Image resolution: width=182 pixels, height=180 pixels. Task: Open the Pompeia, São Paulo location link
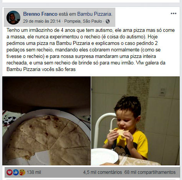click(83, 21)
